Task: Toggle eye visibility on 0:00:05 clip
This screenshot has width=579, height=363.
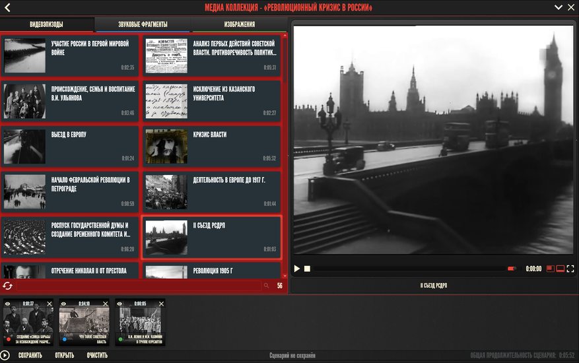Action: pos(119,304)
